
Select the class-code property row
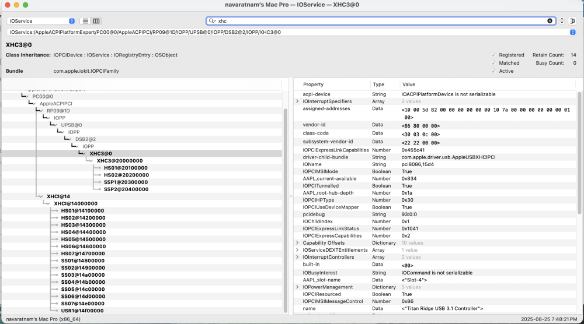pyautogui.click(x=435, y=134)
